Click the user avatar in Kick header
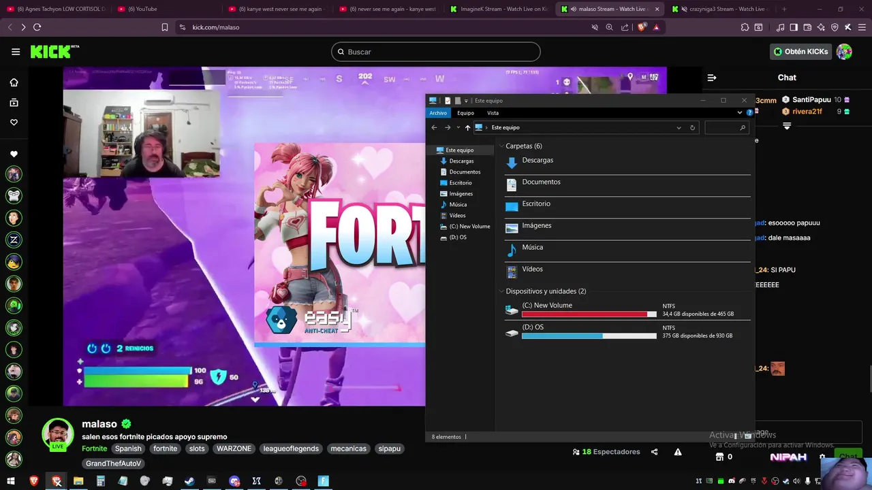Screen dimensions: 872x490 point(844,52)
